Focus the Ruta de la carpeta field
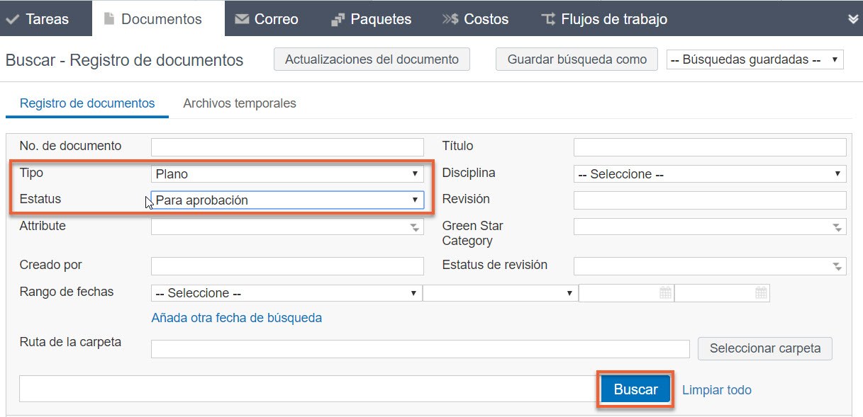The width and height of the screenshot is (863, 417). pos(421,349)
